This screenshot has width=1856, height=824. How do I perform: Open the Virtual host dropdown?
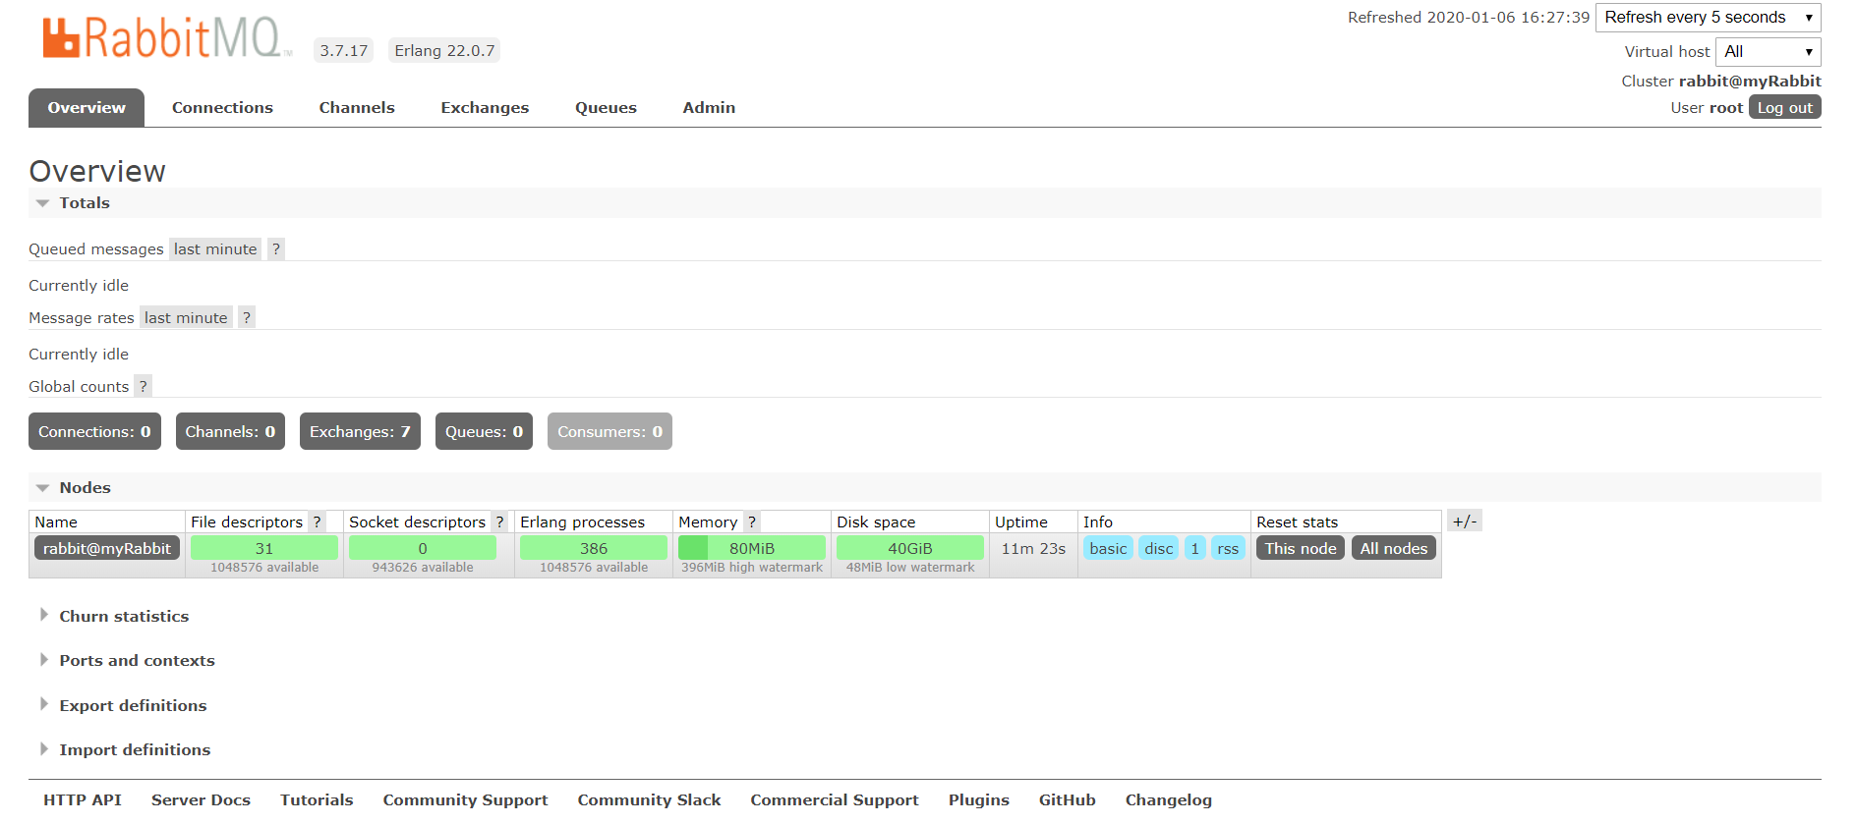click(x=1769, y=52)
